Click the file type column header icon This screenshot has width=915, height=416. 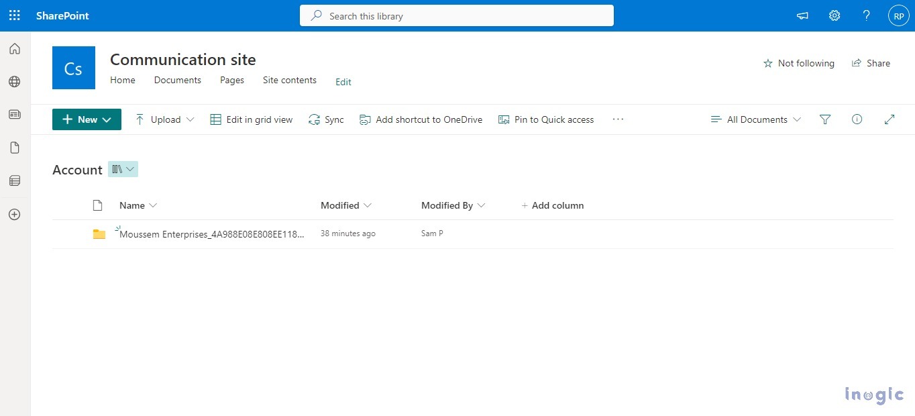click(98, 205)
